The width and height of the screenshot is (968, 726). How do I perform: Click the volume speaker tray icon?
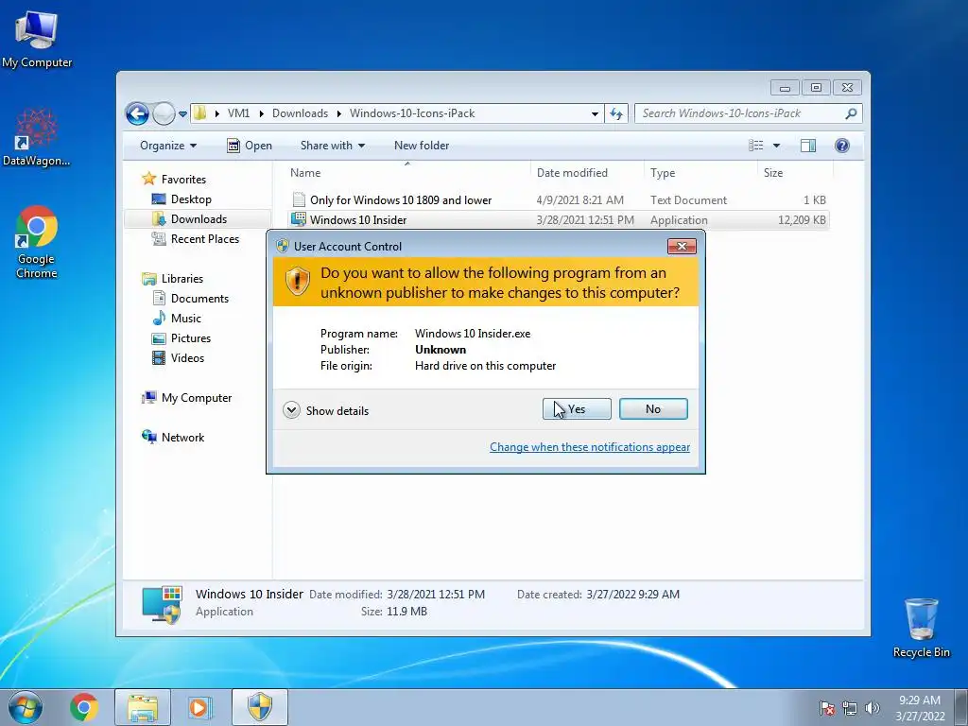point(873,707)
